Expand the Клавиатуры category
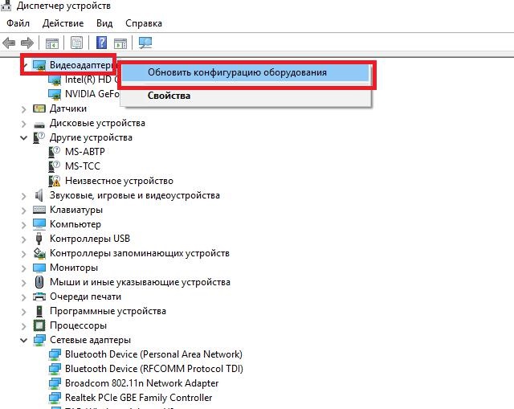This screenshot has width=514, height=409. [23, 211]
